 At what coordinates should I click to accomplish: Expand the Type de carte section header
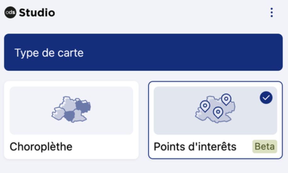143,52
